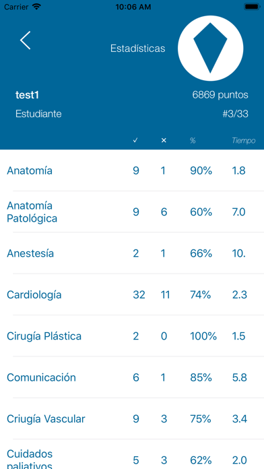Tap the kite-shaped profile avatar
264x469 pixels.
(x=211, y=48)
